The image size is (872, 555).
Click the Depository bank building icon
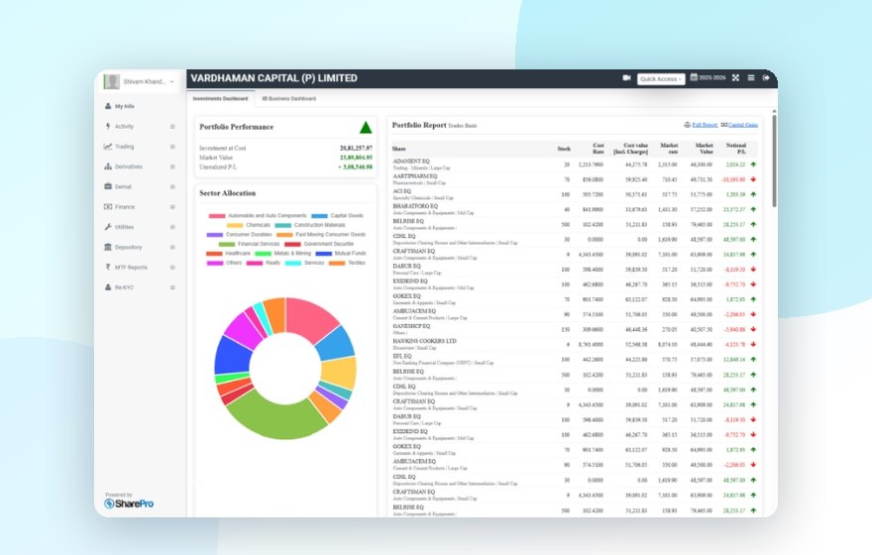click(108, 247)
